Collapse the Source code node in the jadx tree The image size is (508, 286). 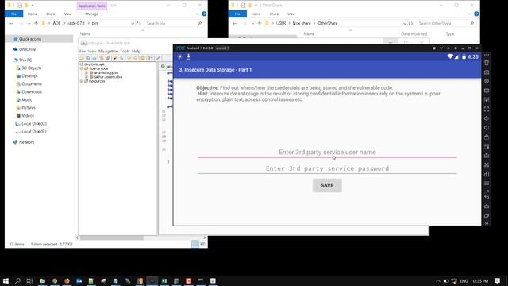click(82, 68)
